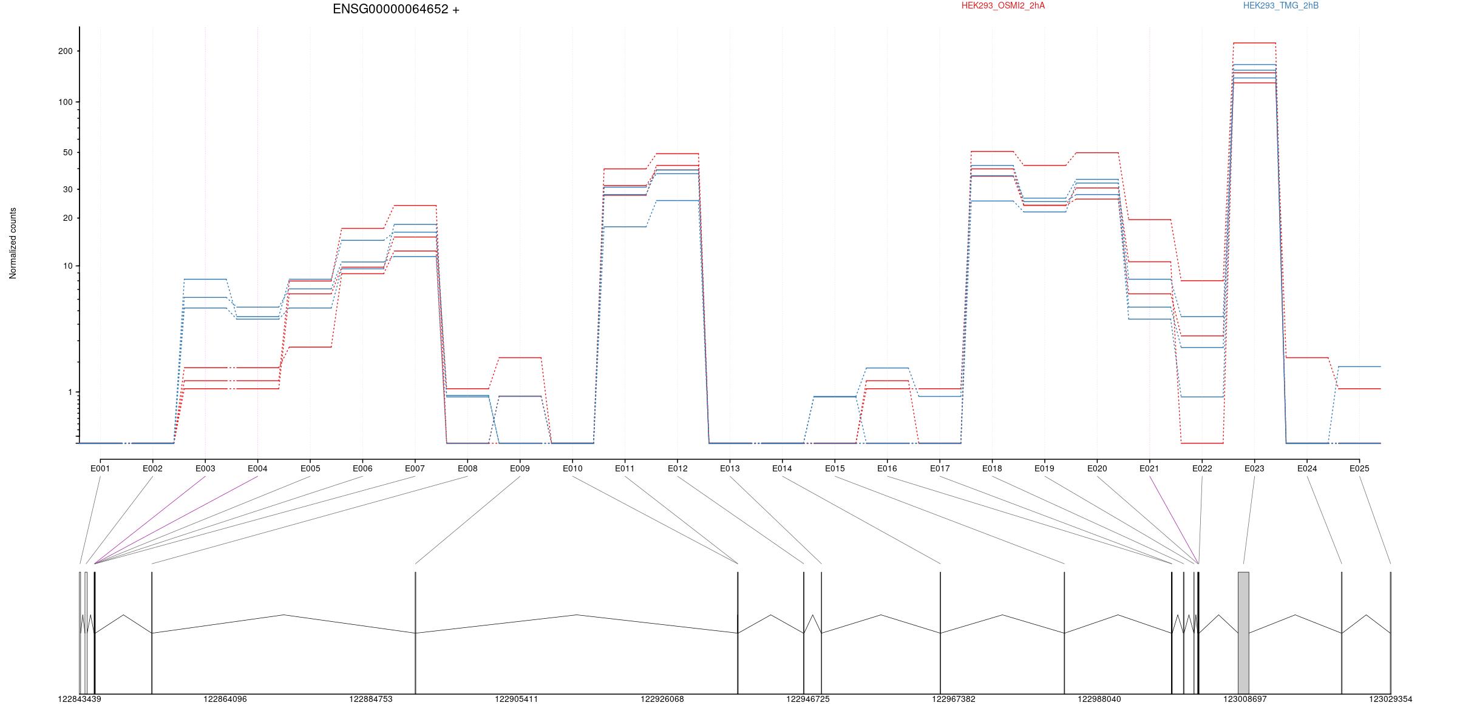Click exon label E018
This screenshot has height=728, width=1457.
click(x=992, y=468)
